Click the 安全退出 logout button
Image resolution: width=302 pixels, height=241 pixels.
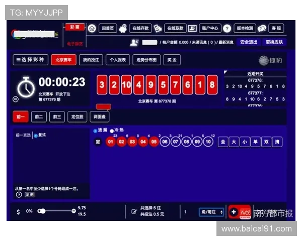tap(248, 42)
